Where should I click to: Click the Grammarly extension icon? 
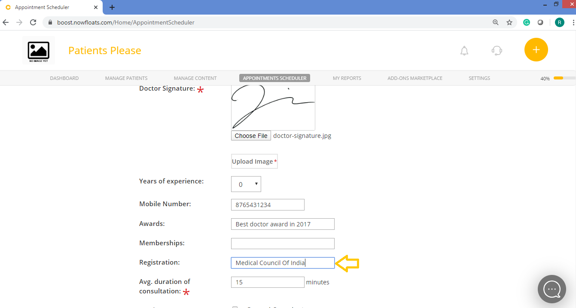click(527, 22)
